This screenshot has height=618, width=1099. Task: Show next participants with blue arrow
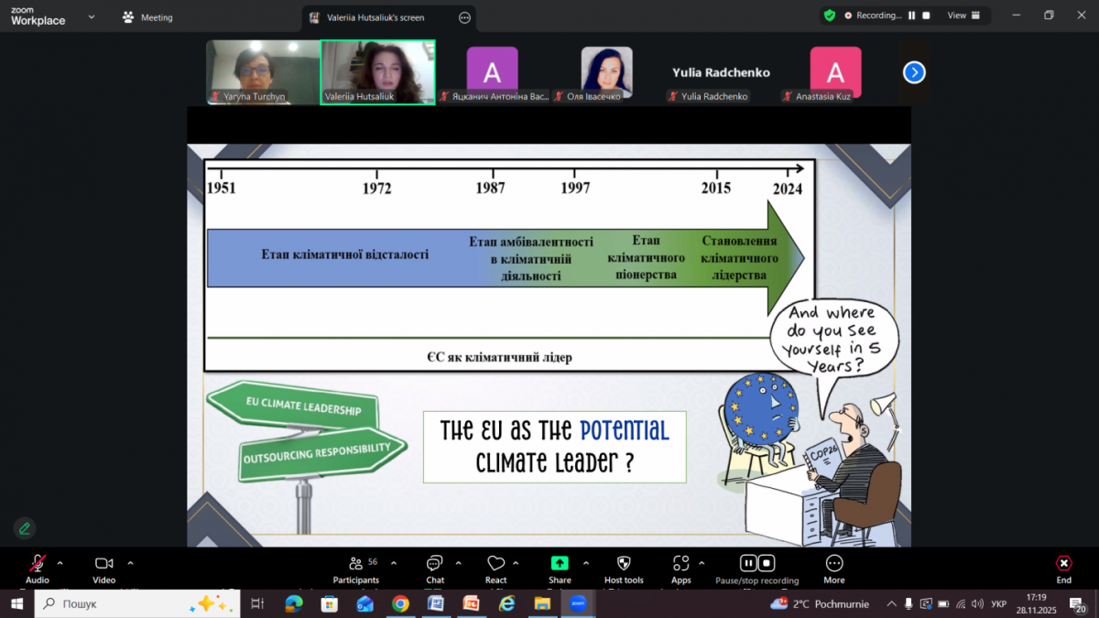[914, 72]
